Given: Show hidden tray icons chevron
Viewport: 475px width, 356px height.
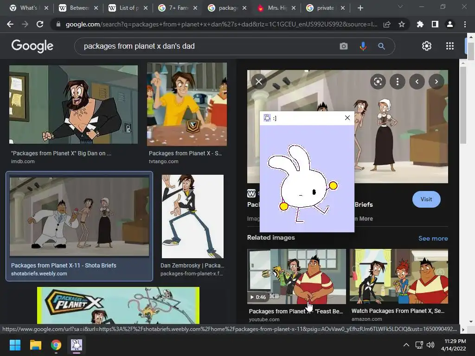Looking at the screenshot, I should (x=406, y=345).
